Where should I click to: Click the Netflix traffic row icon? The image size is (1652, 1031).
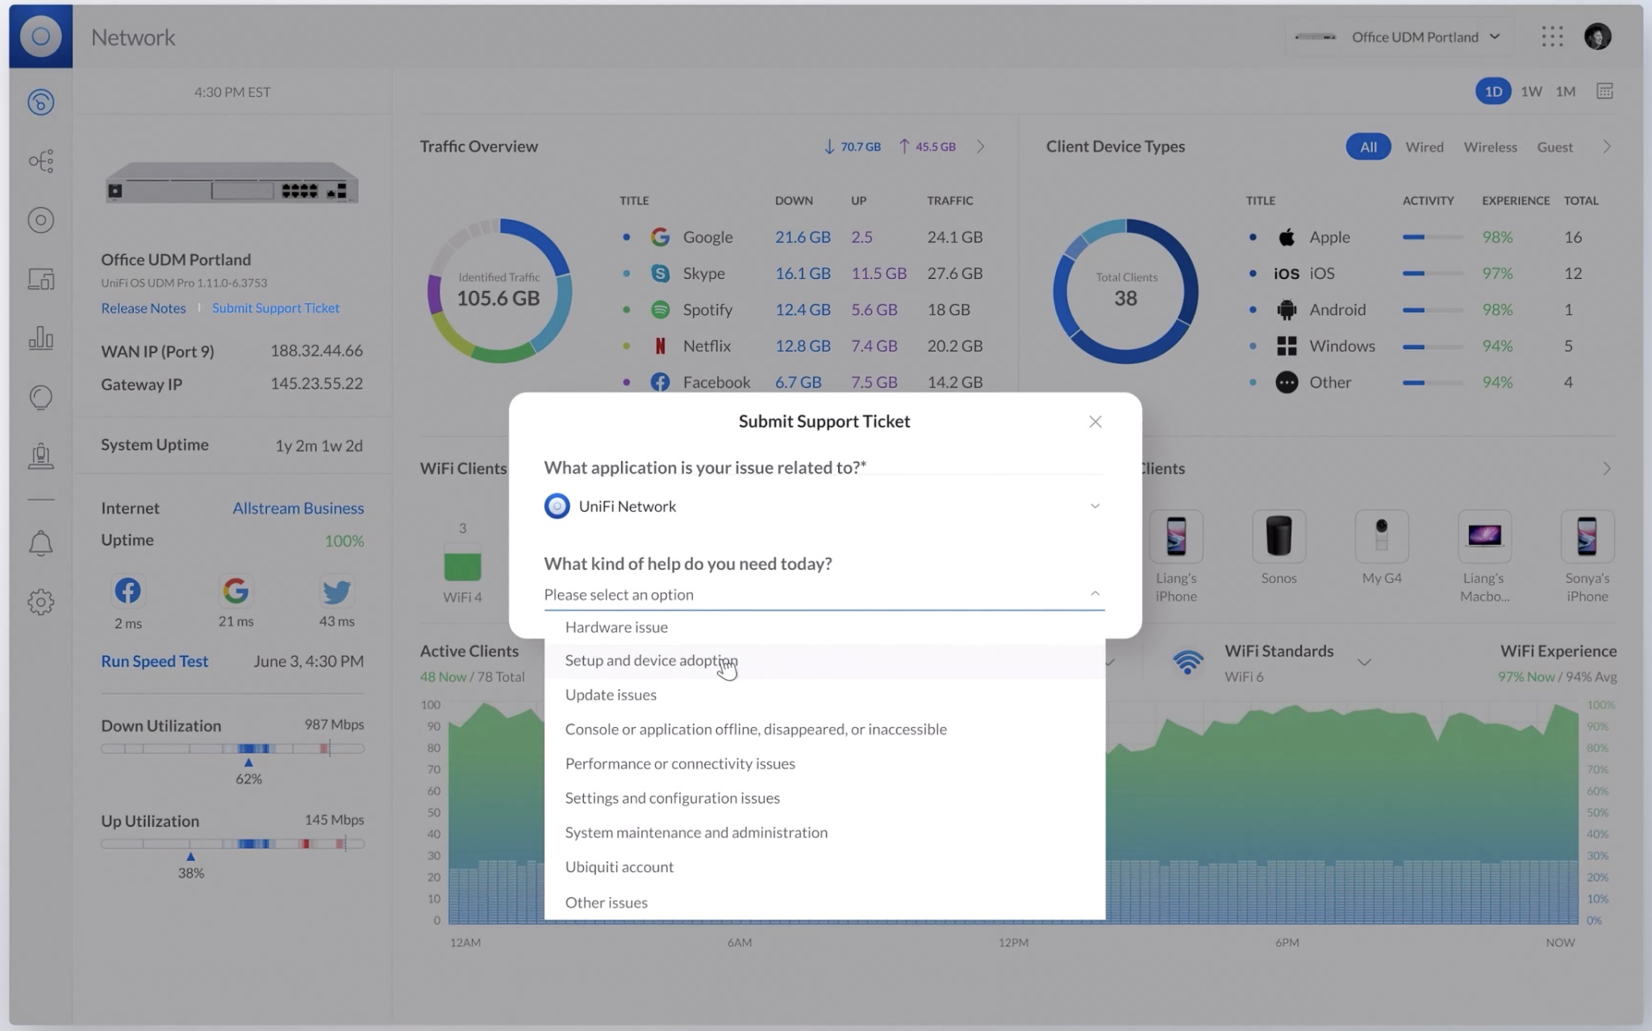pyautogui.click(x=660, y=346)
